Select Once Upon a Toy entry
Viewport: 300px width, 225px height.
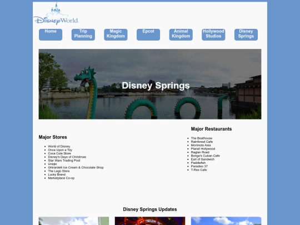[60, 150]
